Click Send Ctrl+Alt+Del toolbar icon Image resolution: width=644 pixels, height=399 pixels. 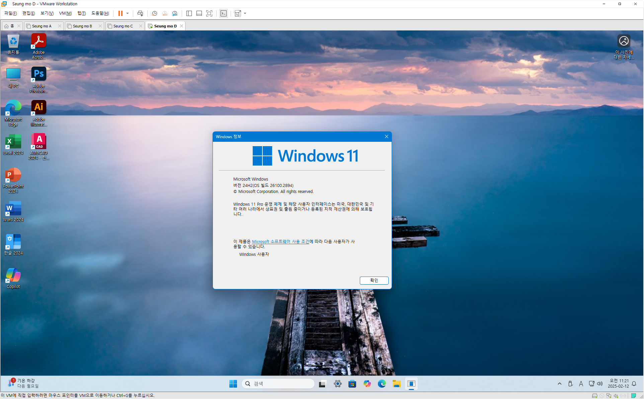pyautogui.click(x=140, y=13)
